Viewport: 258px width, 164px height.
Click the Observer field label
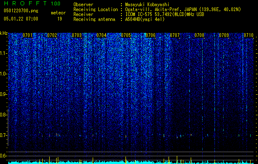(x=83, y=5)
